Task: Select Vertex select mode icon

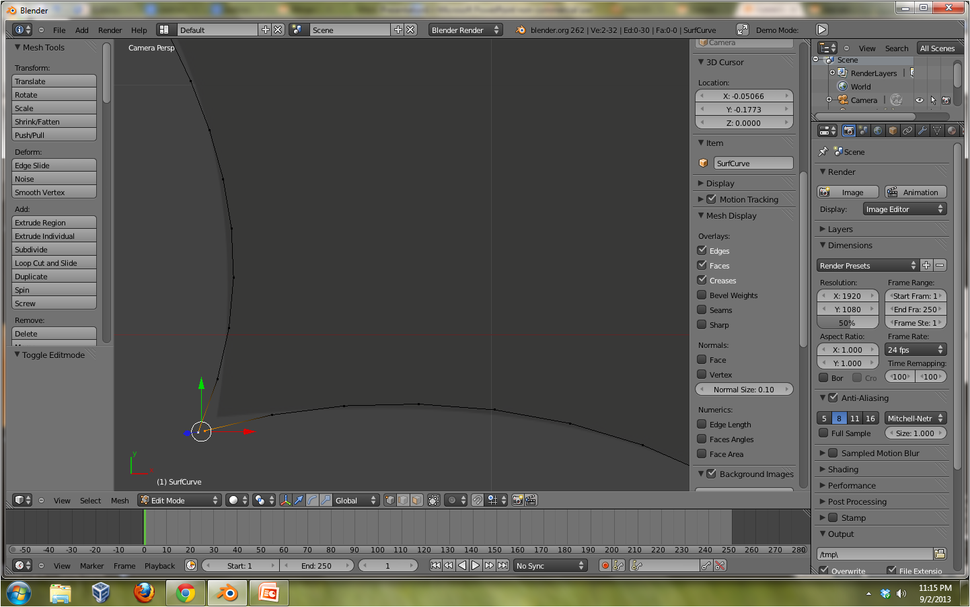Action: coord(390,500)
